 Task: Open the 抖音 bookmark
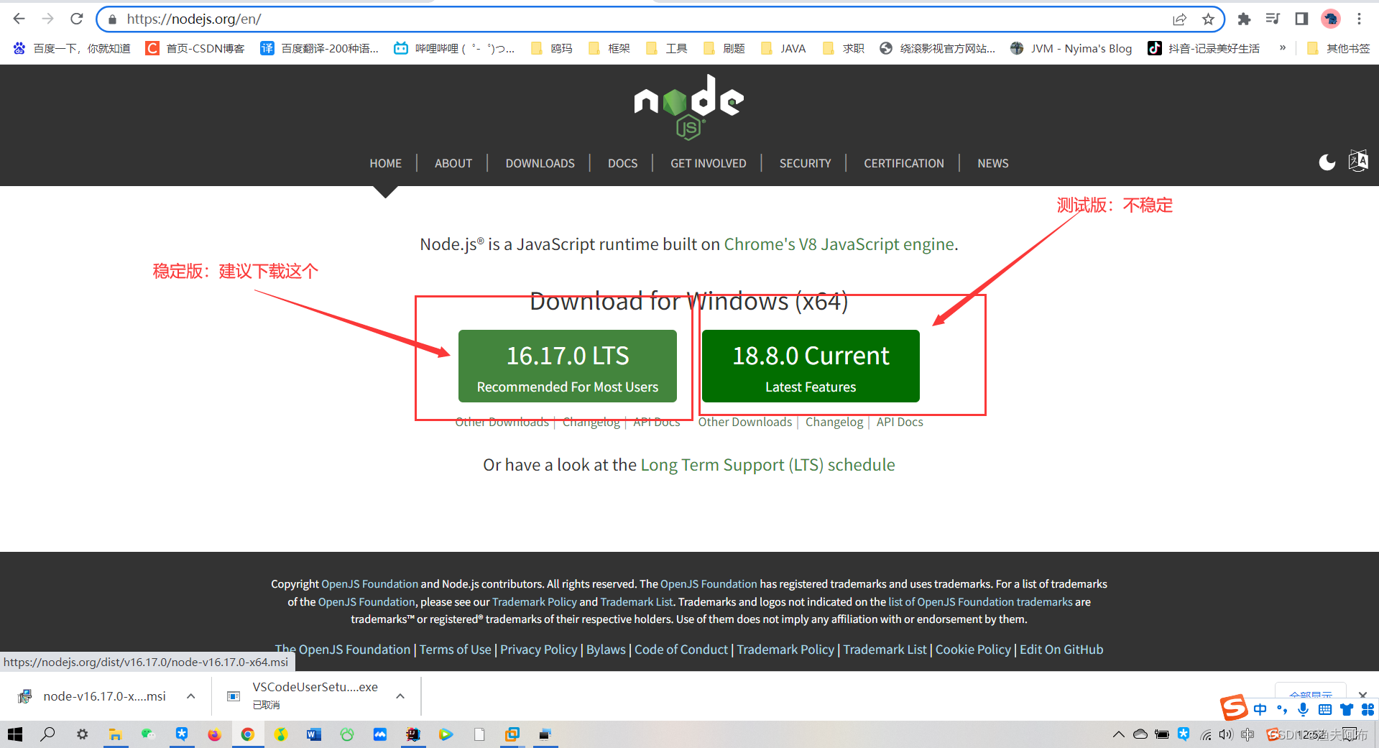click(1204, 48)
